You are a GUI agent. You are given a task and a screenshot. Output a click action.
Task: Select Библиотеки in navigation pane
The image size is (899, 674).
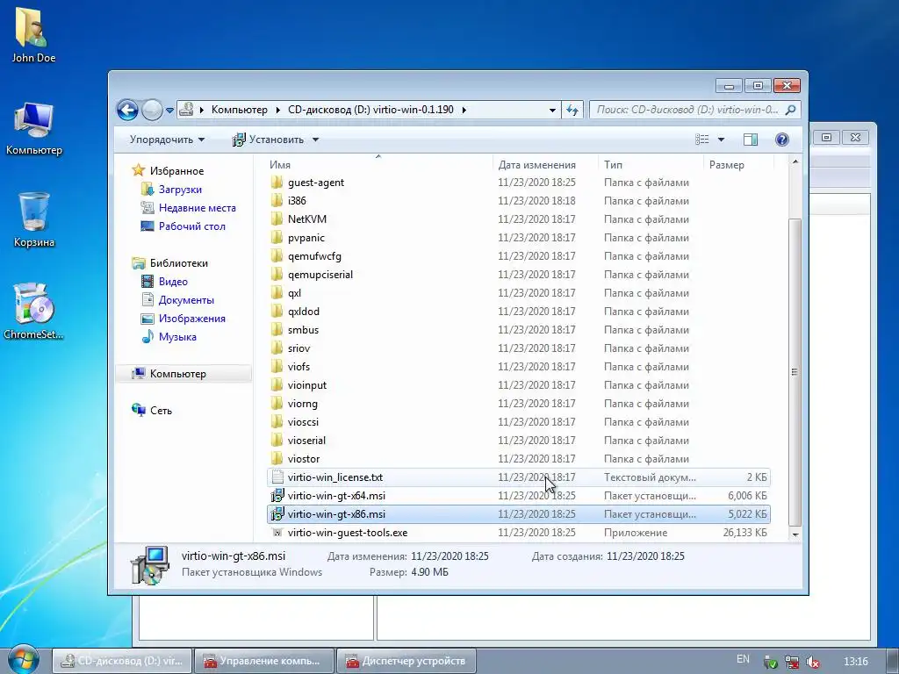[179, 263]
